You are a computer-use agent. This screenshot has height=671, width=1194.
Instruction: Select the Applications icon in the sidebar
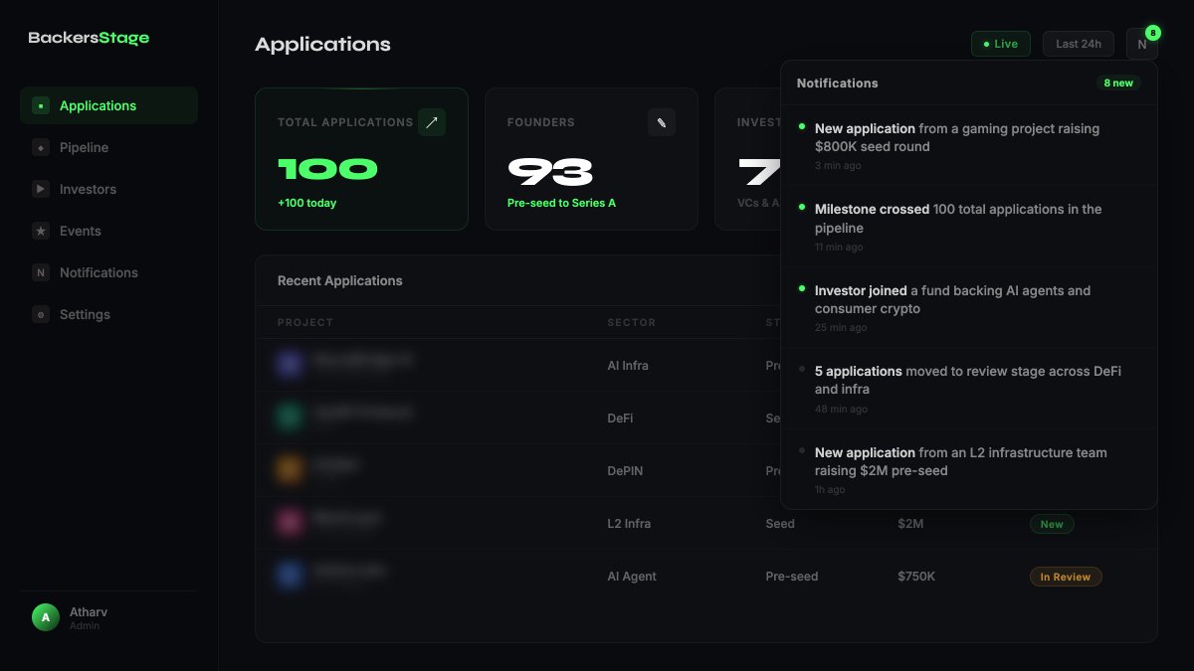click(40, 105)
